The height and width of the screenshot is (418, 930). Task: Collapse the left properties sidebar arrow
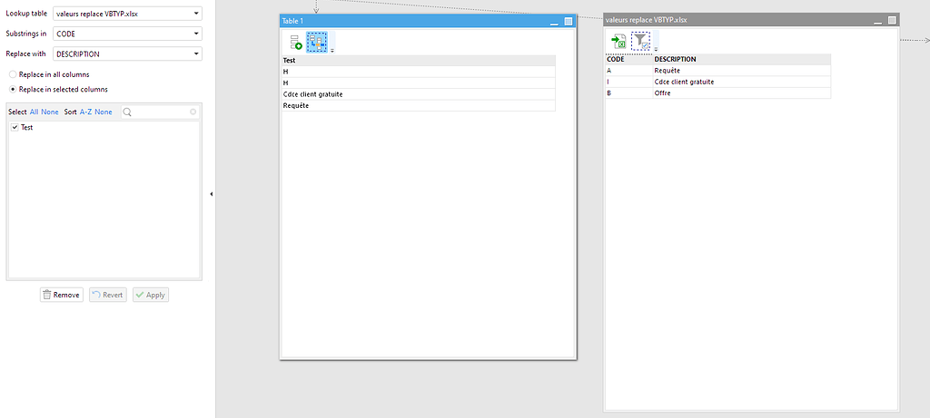(x=211, y=194)
